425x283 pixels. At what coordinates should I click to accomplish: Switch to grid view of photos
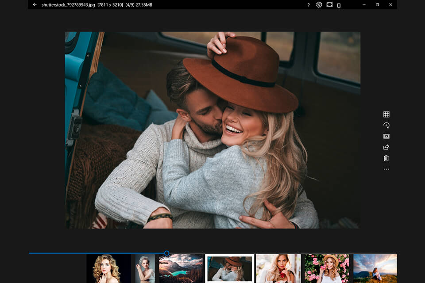pos(386,114)
